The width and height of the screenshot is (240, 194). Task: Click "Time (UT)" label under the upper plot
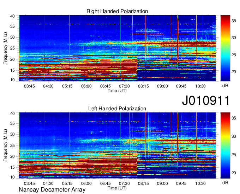point(117,91)
